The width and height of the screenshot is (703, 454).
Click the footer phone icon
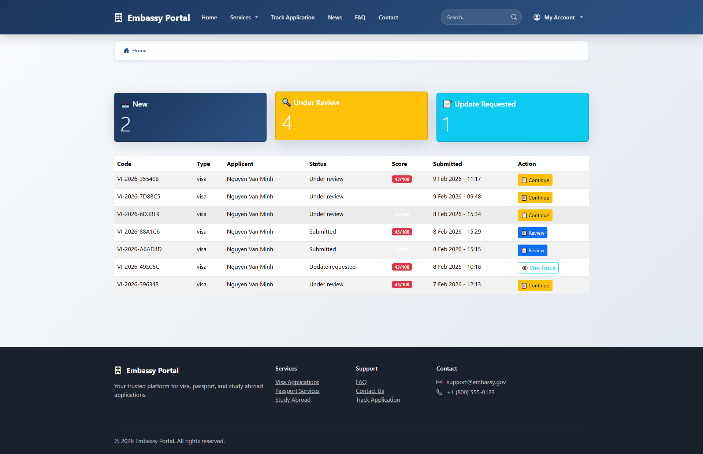point(439,392)
